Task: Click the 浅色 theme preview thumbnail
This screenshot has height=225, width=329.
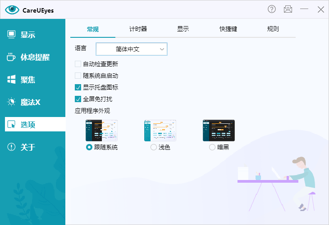Action: (160, 130)
